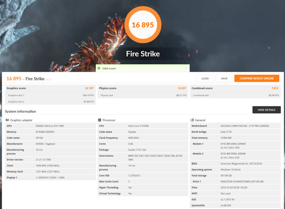Click the Graphics adapter monitor icon
The width and height of the screenshot is (285, 209).
7,120
